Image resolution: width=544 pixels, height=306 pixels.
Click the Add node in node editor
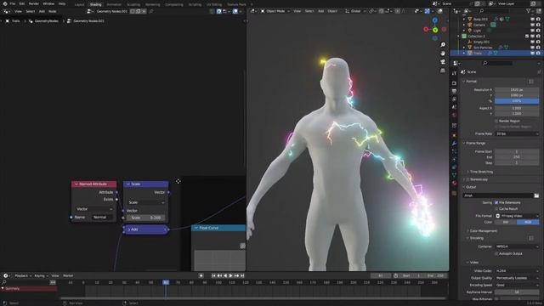click(x=146, y=229)
